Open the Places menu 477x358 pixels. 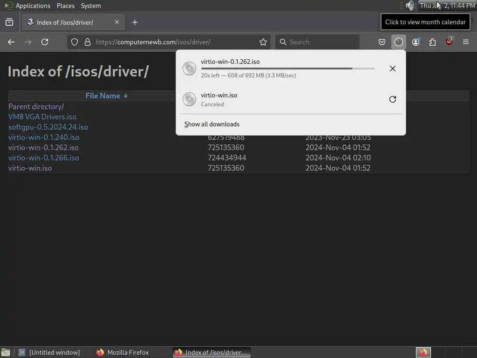[x=66, y=6]
